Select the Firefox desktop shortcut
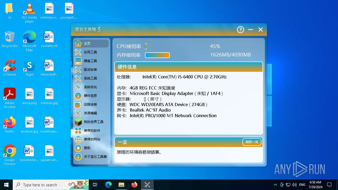338x190 pixels. (x=10, y=125)
